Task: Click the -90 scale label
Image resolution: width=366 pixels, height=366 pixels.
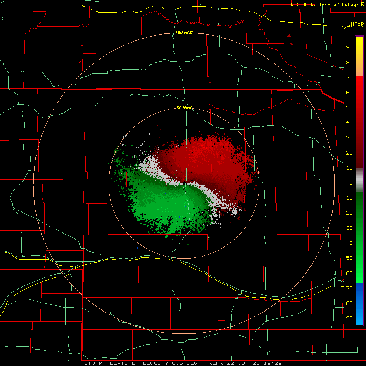Action: pyautogui.click(x=348, y=318)
